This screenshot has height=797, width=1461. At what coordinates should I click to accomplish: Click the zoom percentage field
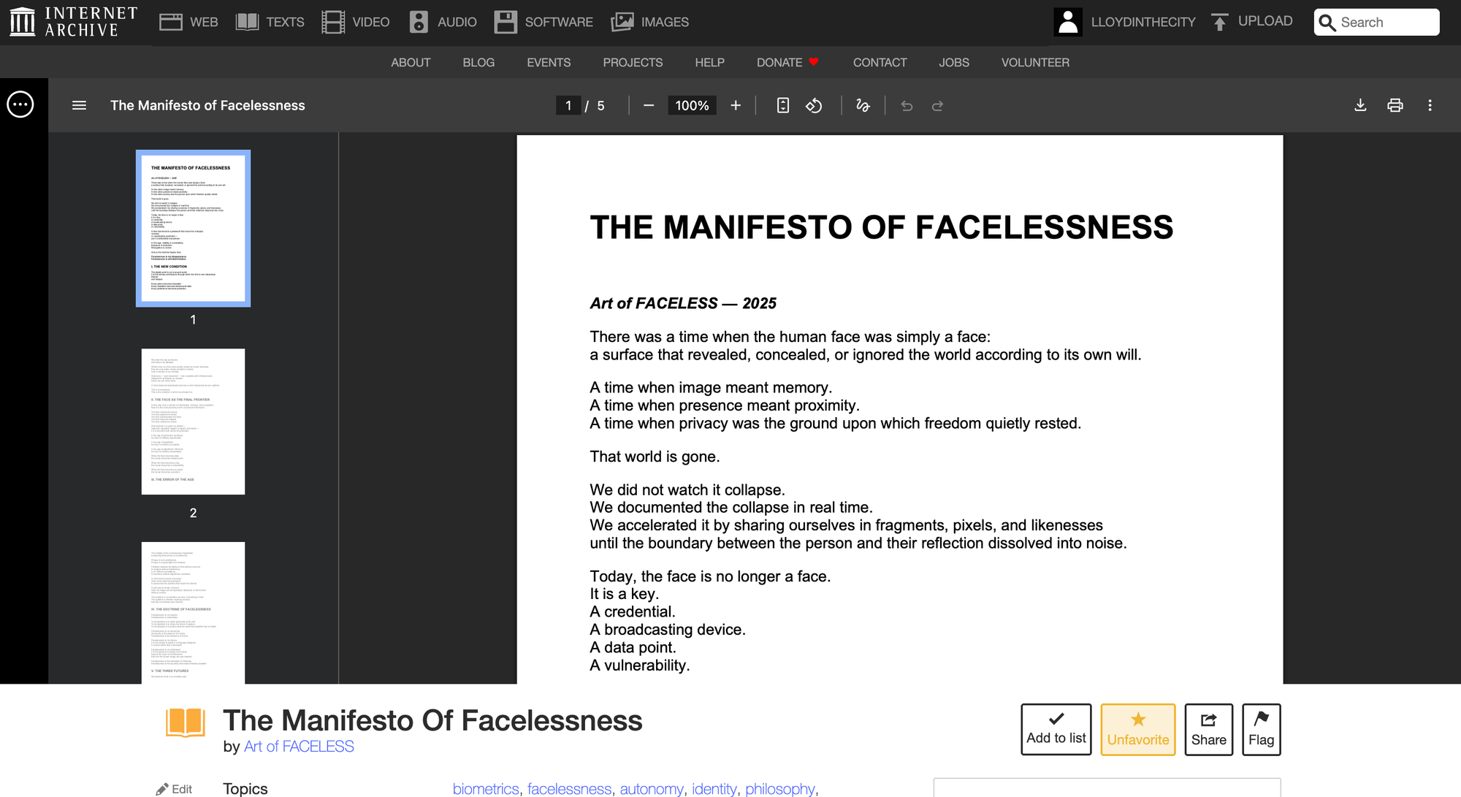692,106
